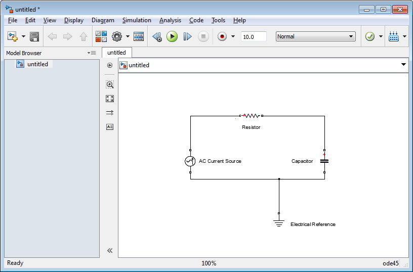Click the simulation stop time field 10.0
The image size is (413, 272).
[254, 36]
